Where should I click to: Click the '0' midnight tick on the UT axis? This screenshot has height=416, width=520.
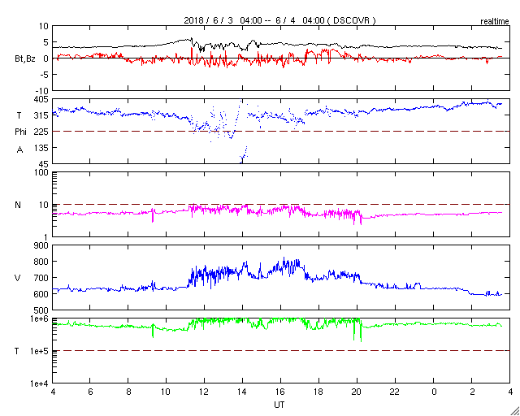[x=433, y=392]
